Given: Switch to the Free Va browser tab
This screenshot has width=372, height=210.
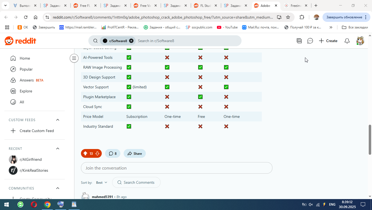Looking at the screenshot, I should click(146, 5).
